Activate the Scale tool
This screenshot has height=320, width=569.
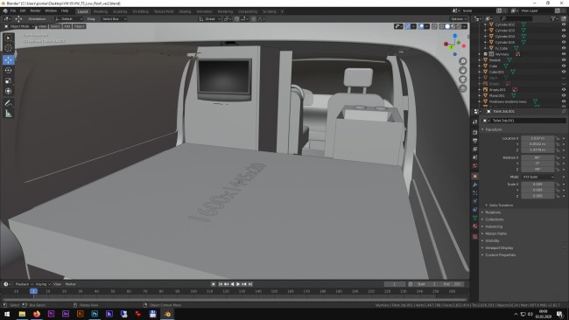pyautogui.click(x=9, y=80)
